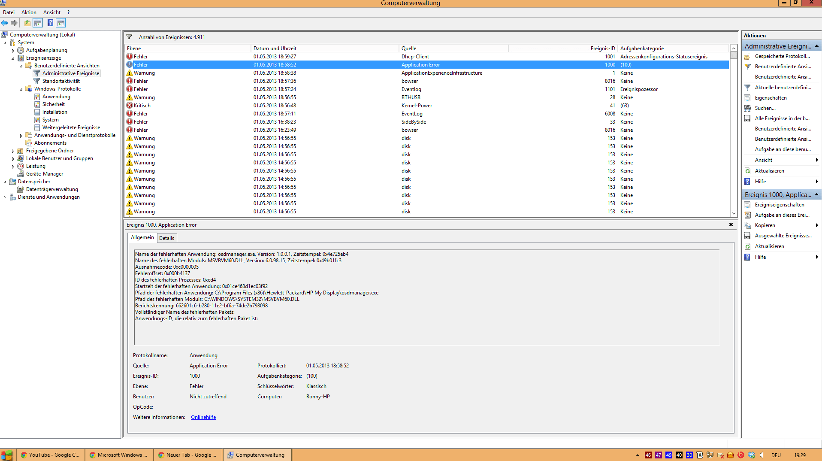Click Eigenschaften action in Aktionen pane
822x461 pixels.
[x=771, y=98]
